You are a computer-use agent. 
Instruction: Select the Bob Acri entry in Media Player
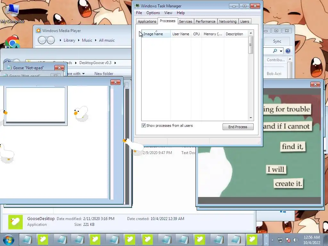[x=274, y=74]
